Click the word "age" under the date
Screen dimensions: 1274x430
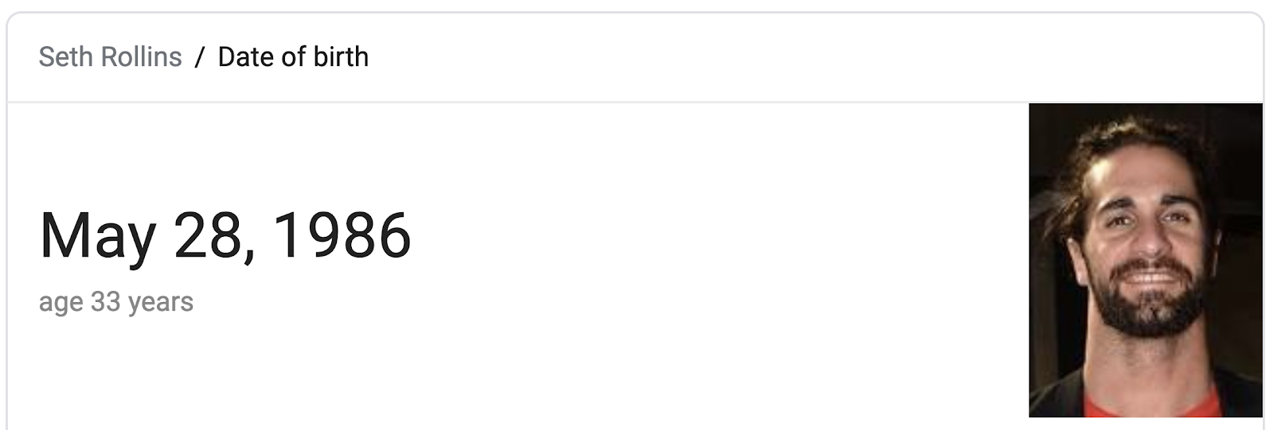click(61, 304)
